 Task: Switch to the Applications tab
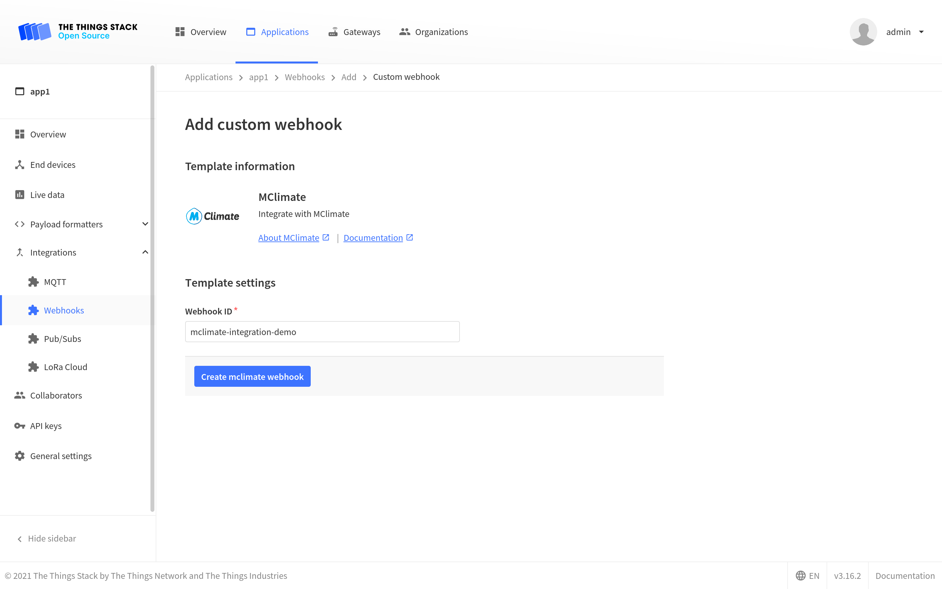point(285,31)
